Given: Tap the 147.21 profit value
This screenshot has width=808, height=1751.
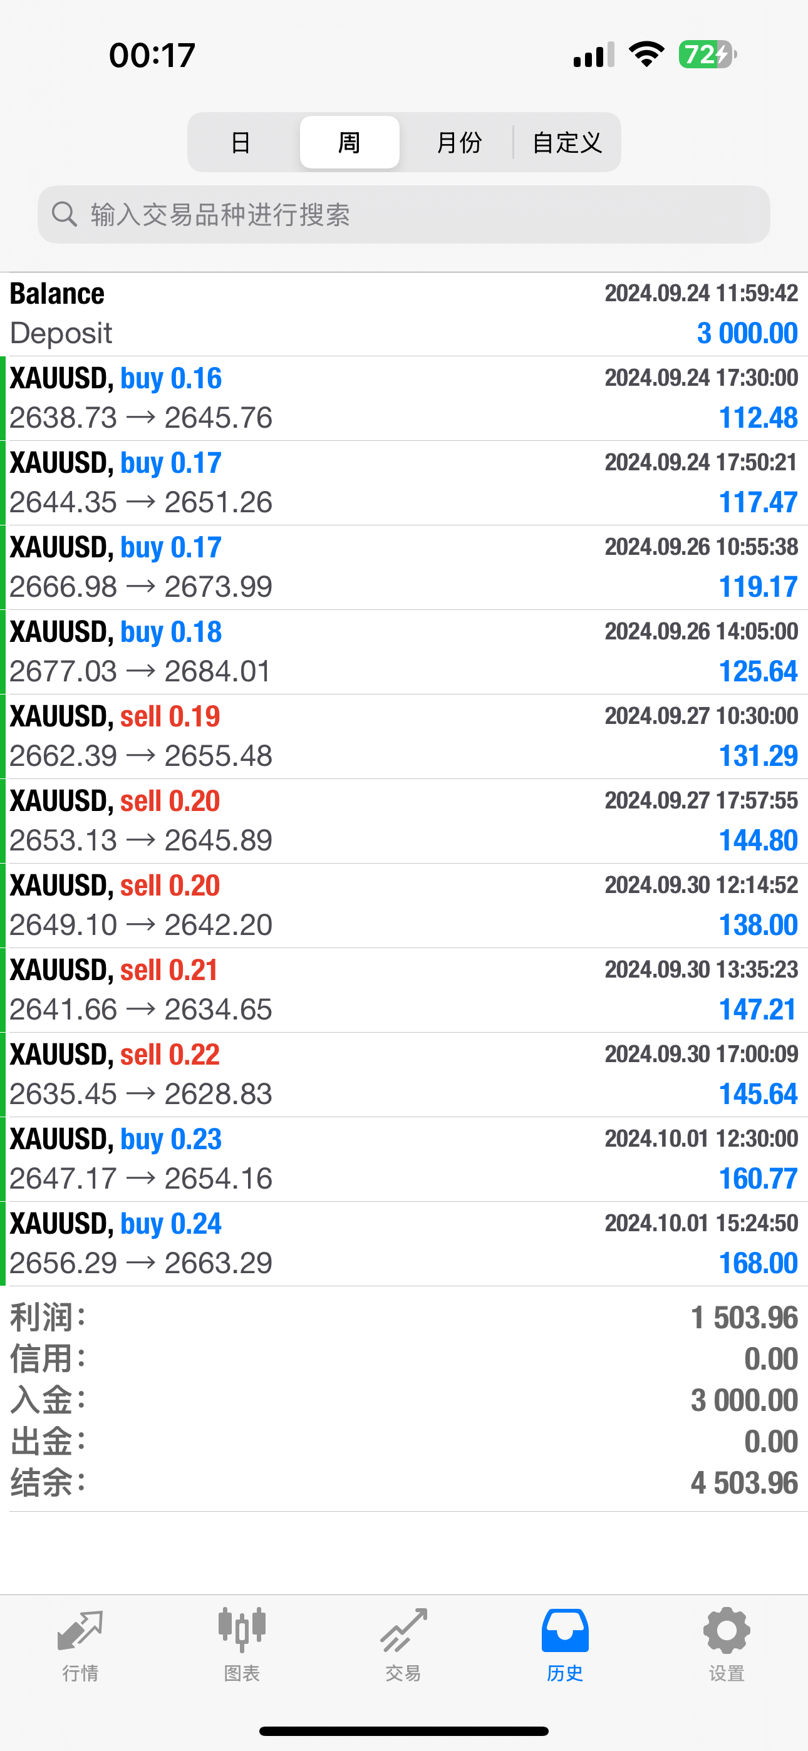Looking at the screenshot, I should pyautogui.click(x=759, y=1010).
